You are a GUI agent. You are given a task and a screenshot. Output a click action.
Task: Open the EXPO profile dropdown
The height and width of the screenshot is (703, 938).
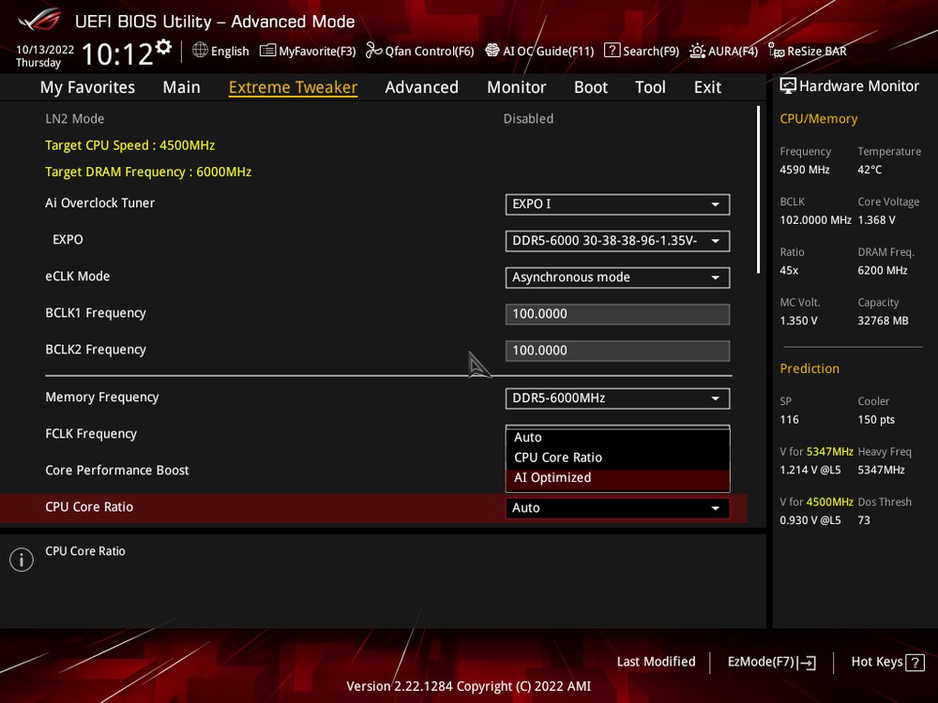(617, 241)
